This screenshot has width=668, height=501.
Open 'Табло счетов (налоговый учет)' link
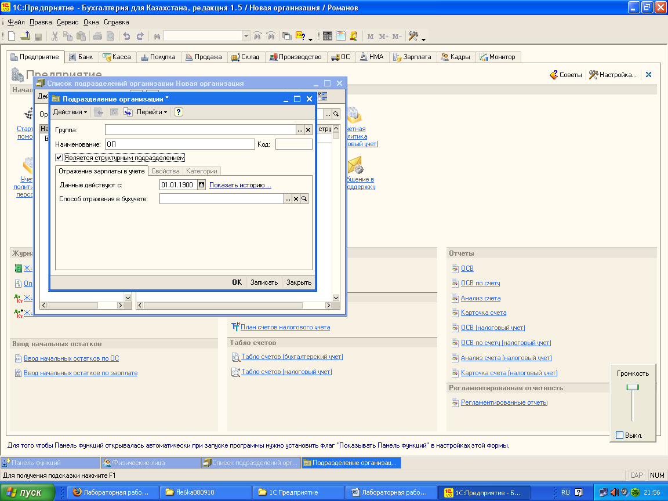point(286,372)
